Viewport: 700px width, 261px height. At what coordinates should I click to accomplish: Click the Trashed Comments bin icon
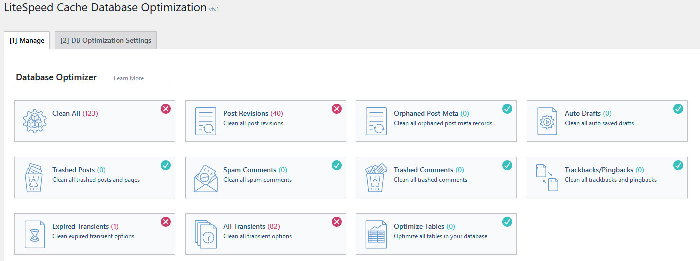[376, 177]
